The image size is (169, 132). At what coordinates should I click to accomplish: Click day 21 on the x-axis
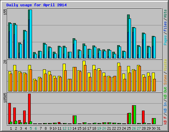[x=109, y=128]
